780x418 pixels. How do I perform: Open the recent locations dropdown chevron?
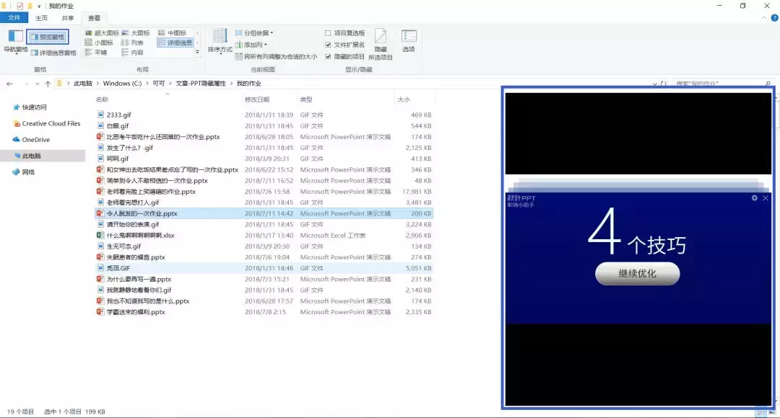[x=38, y=84]
